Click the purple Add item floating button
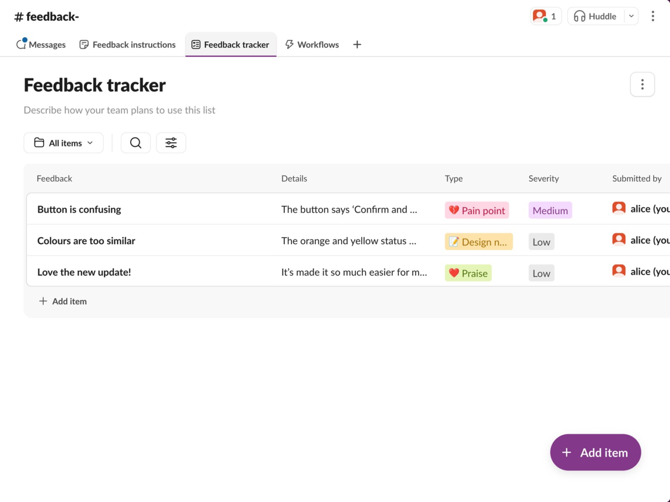670x502 pixels. coord(595,452)
